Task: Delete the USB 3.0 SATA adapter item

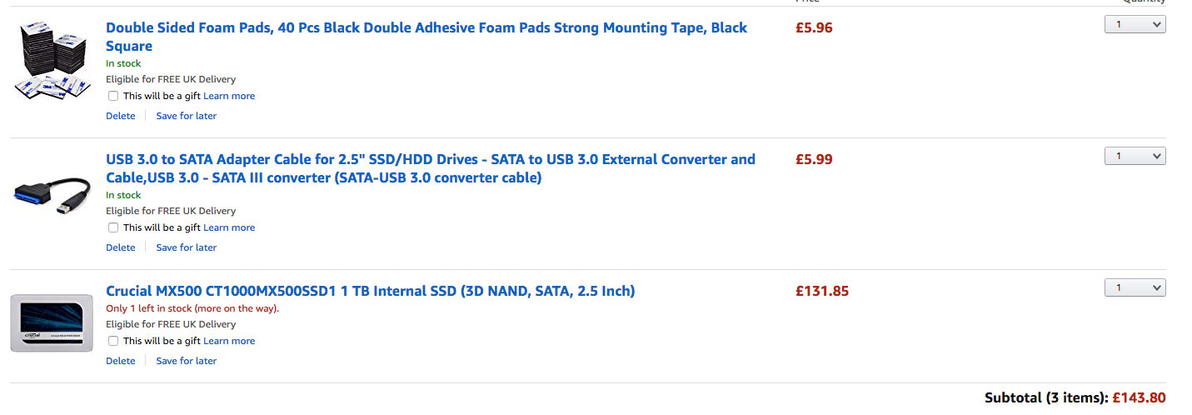Action: pyautogui.click(x=120, y=247)
